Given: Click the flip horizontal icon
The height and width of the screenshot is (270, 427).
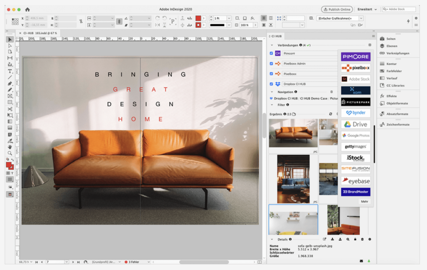Looking at the screenshot, I should (157, 25).
